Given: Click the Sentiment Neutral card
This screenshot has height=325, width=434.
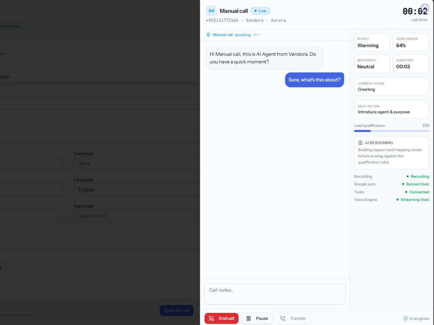Looking at the screenshot, I should pos(372,64).
